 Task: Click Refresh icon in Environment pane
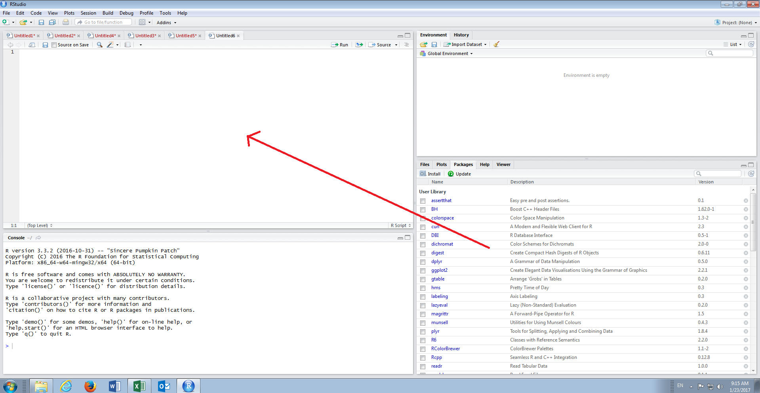pos(751,44)
